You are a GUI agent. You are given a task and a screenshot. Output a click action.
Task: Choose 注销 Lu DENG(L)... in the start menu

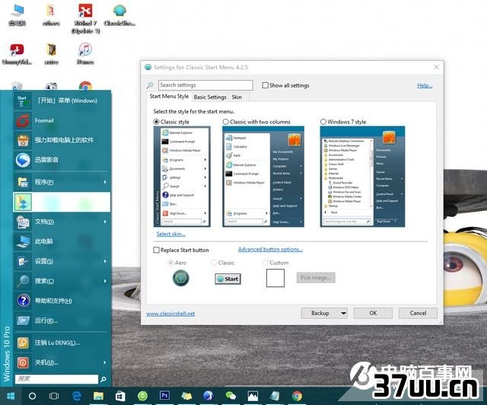coord(62,343)
